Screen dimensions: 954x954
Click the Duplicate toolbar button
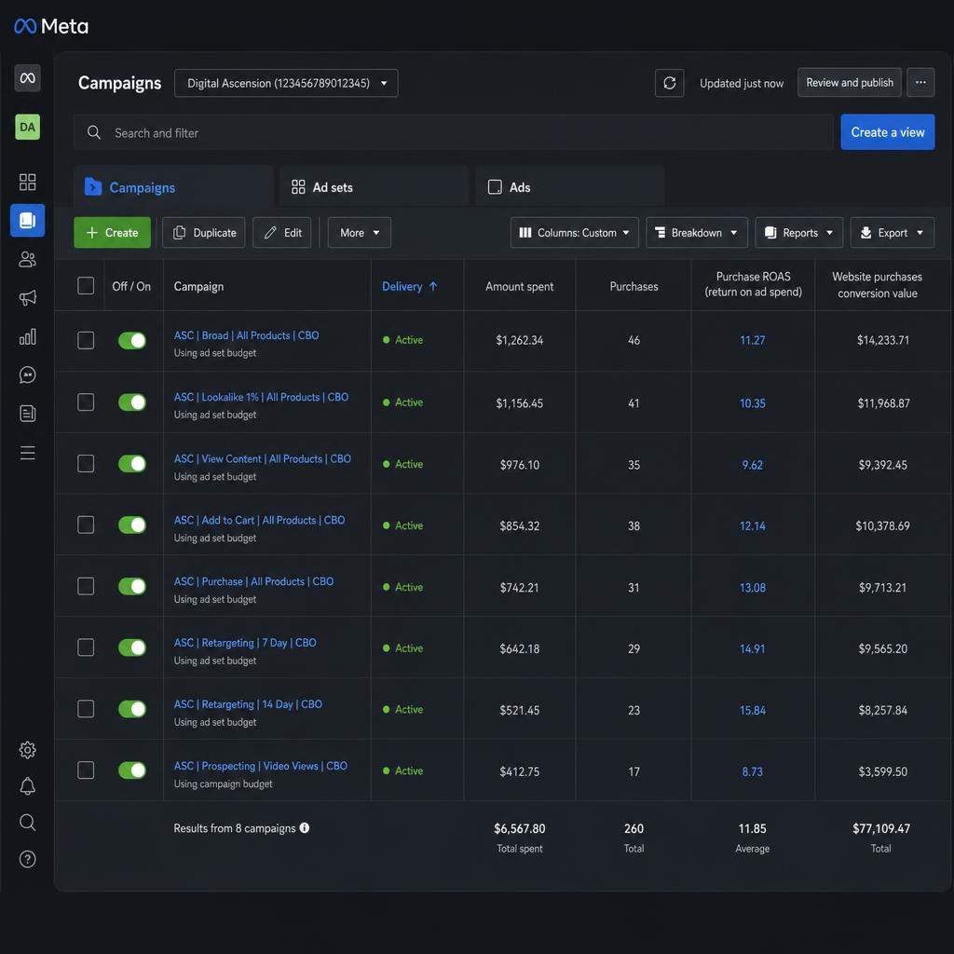click(204, 232)
